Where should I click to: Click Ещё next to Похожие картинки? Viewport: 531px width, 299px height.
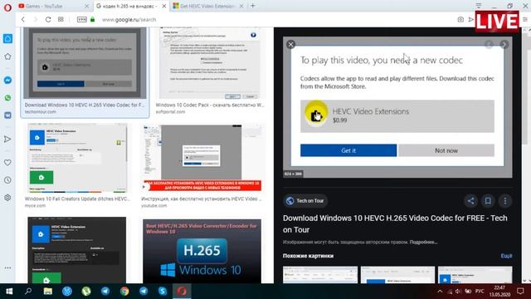tap(506, 256)
